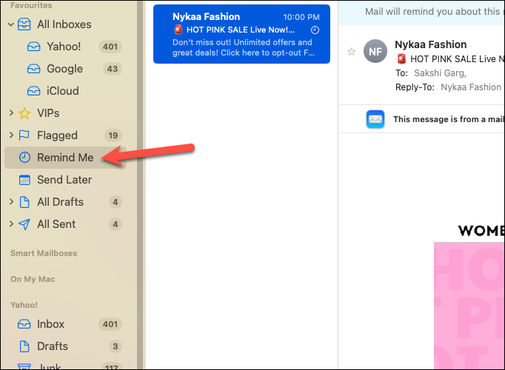Click the Google 43 unread badge
Image resolution: width=505 pixels, height=370 pixels.
(112, 69)
